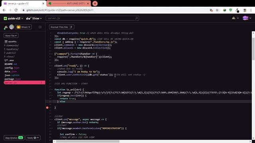Fold the client.on message block

click(52, 120)
